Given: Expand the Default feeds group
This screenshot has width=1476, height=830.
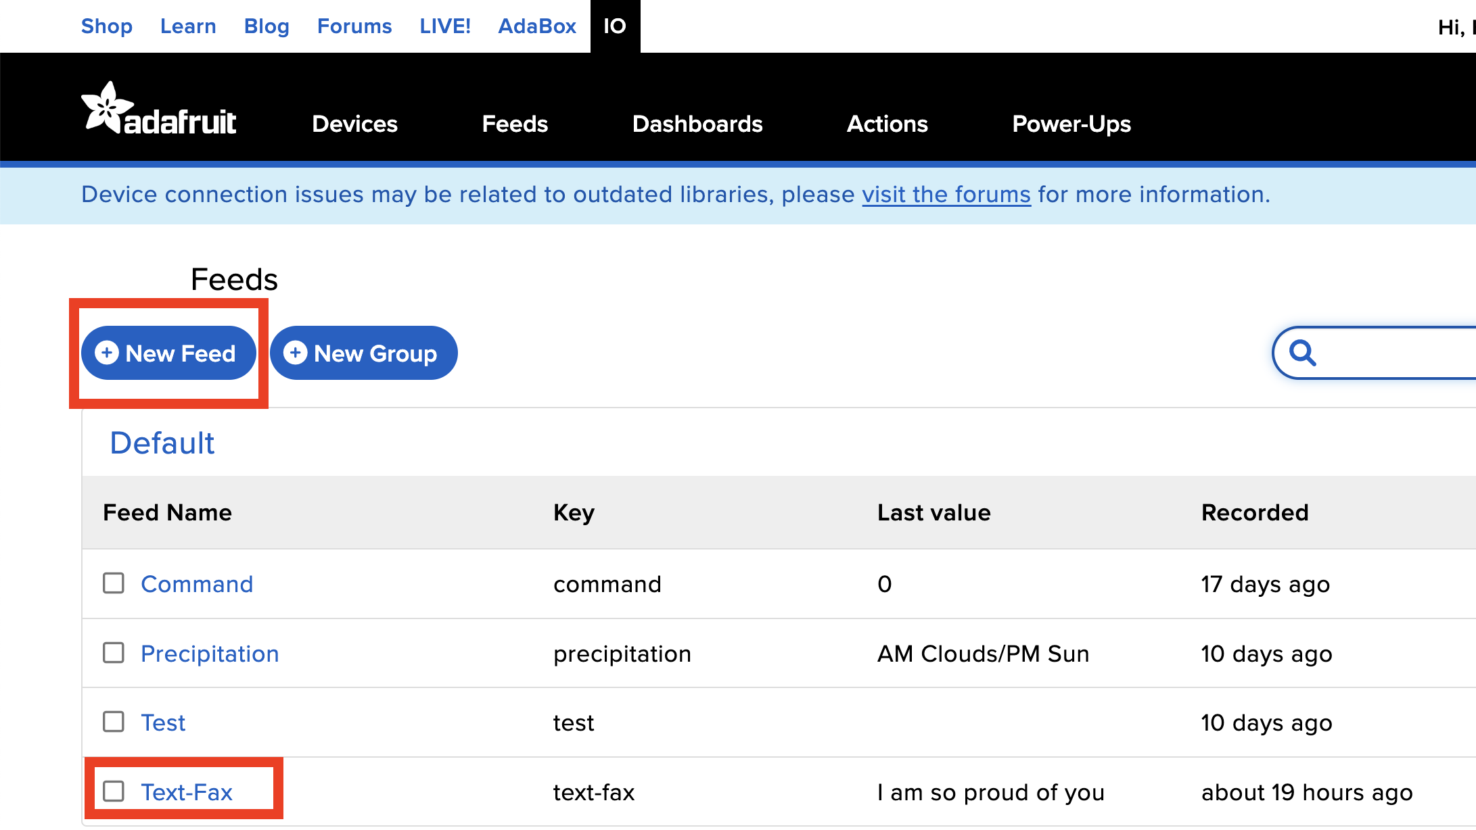Looking at the screenshot, I should tap(163, 442).
